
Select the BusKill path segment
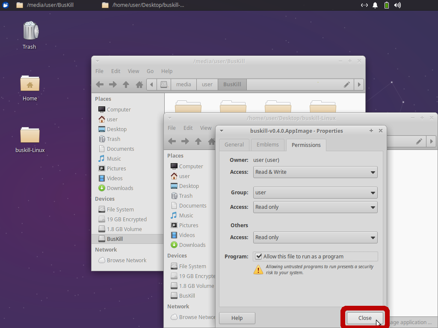pyautogui.click(x=232, y=85)
